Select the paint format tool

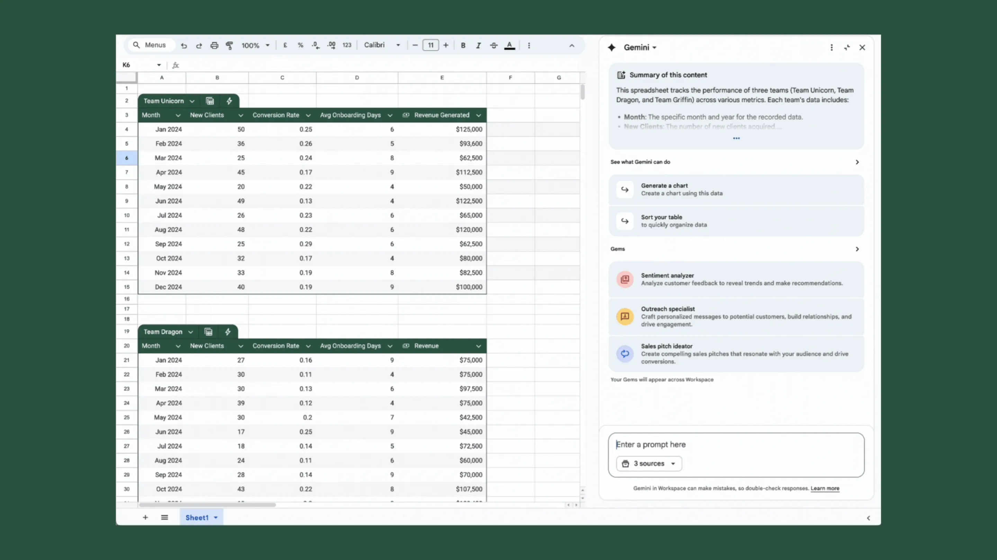coord(230,45)
